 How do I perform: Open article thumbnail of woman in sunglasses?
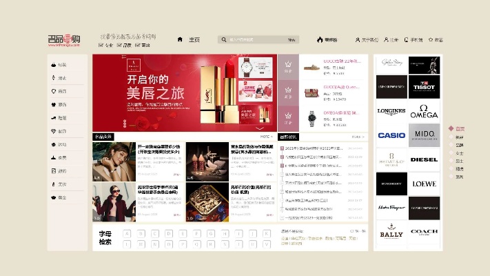click(x=114, y=202)
